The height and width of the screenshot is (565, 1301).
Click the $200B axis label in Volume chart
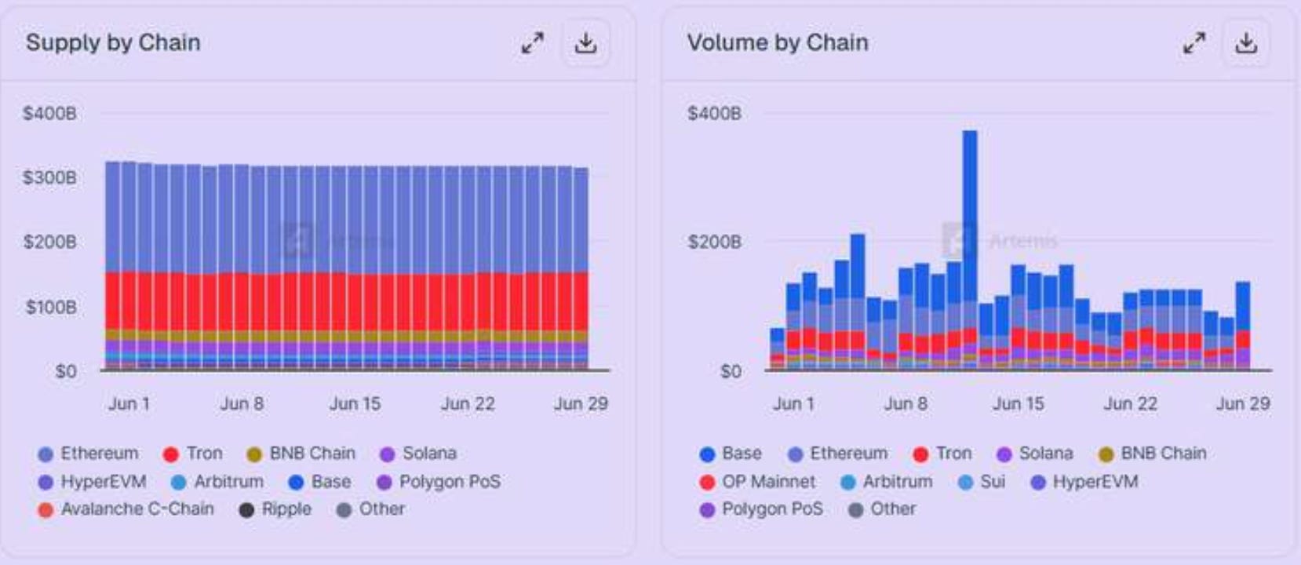click(x=714, y=242)
